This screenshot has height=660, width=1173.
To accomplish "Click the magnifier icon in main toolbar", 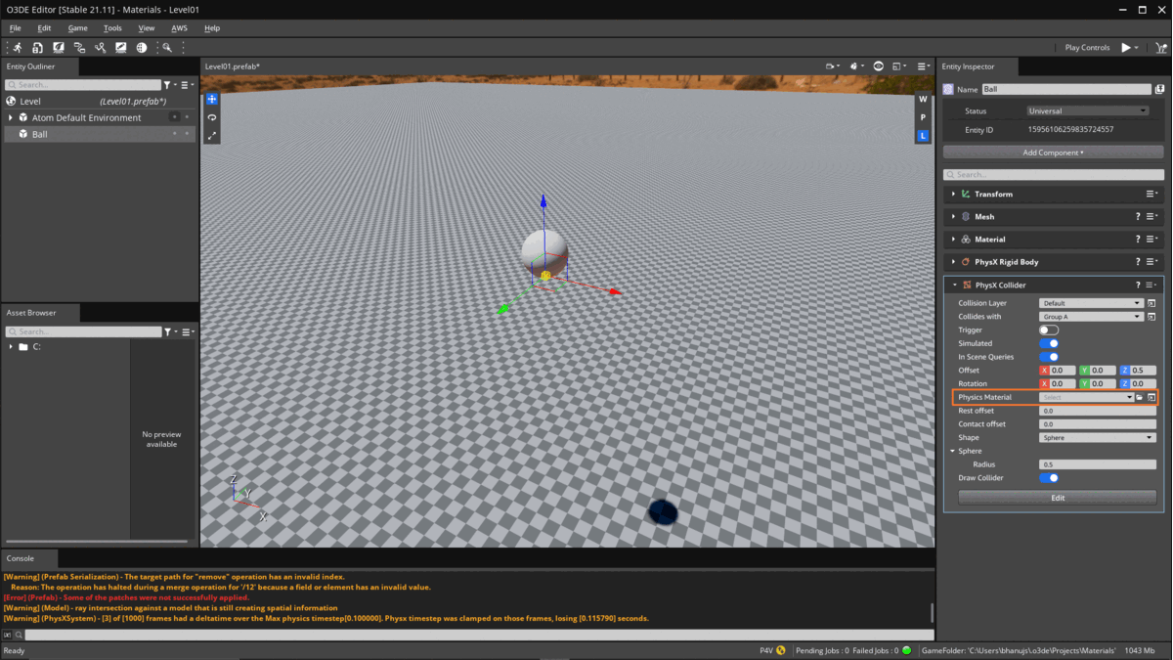I will pos(167,47).
